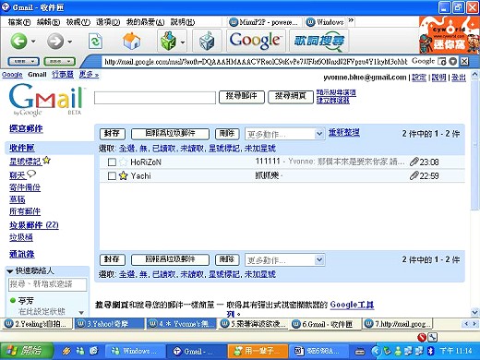
Task: Open the Back button history dropdown arrow
Action: (x=33, y=42)
